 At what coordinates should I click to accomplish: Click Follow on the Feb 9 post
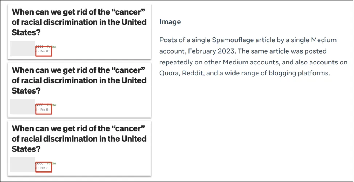(x=52, y=163)
